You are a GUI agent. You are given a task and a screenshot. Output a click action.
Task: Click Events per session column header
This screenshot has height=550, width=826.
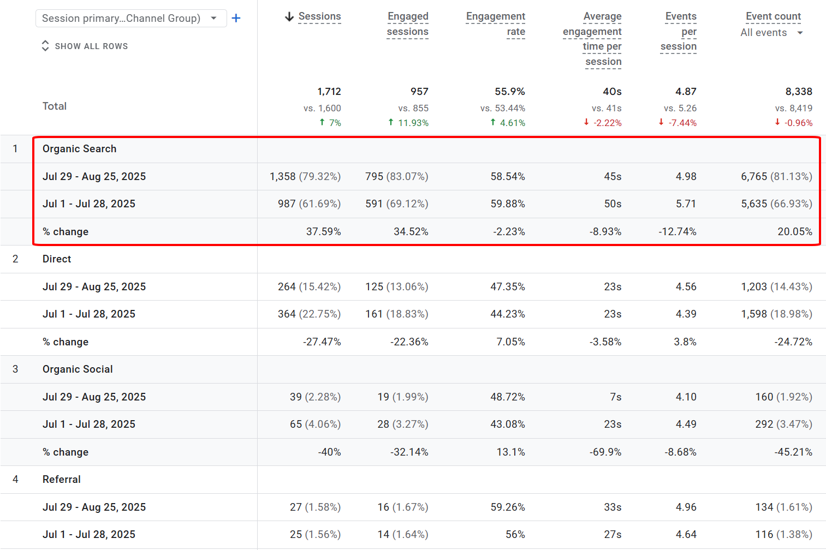coord(679,32)
